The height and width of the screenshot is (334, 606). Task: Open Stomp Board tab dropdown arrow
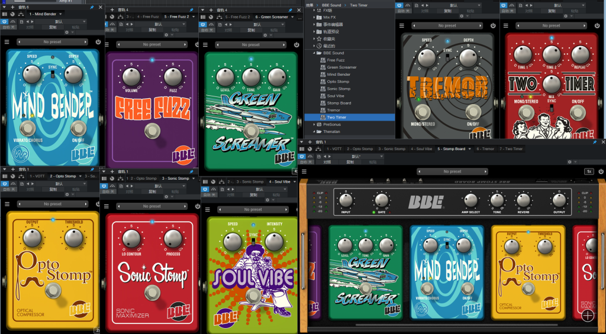tap(470, 148)
